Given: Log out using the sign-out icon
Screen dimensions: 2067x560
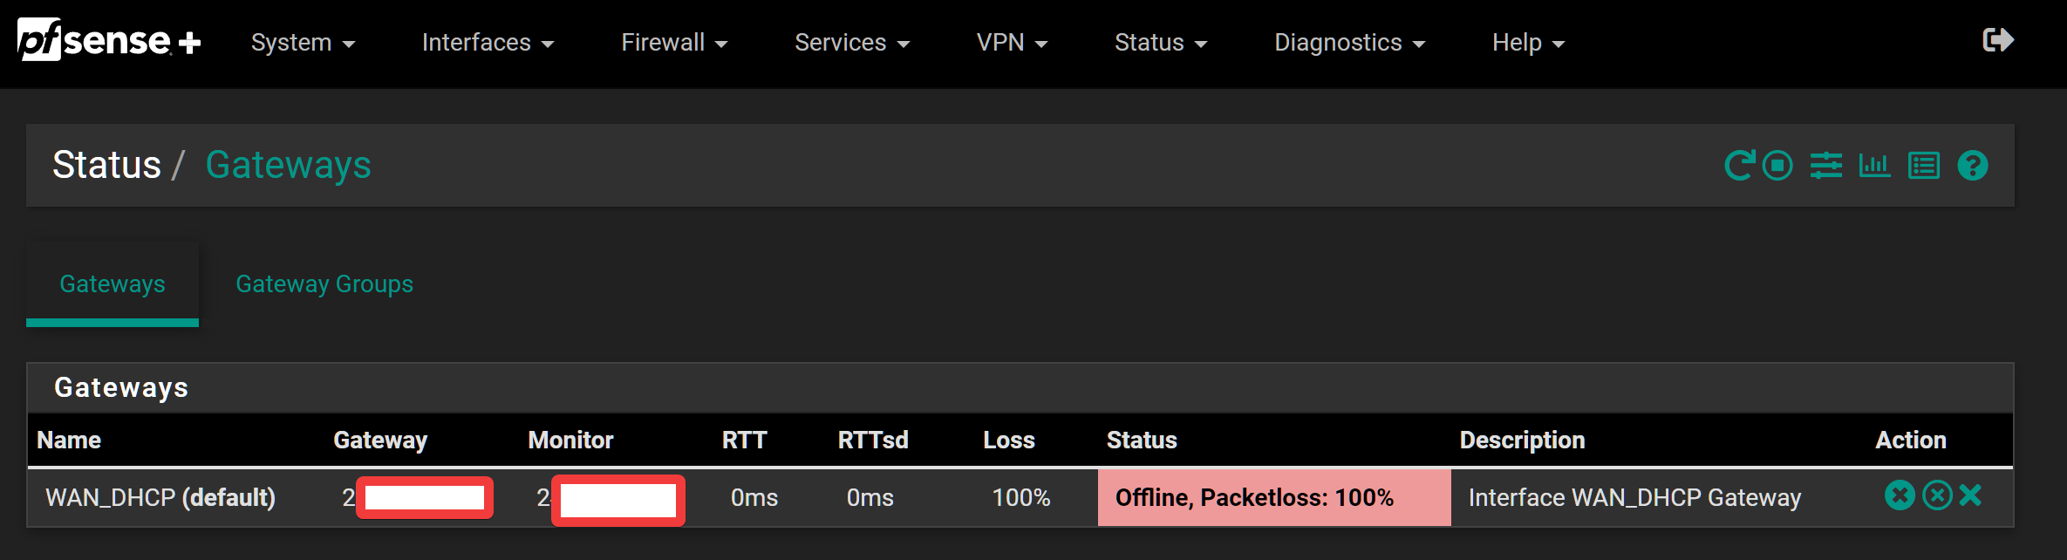Looking at the screenshot, I should coord(1998,40).
